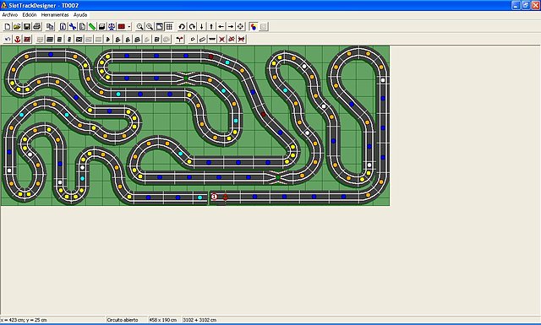The width and height of the screenshot is (541, 325).
Task: Open the Edición menu
Action: pos(30,15)
